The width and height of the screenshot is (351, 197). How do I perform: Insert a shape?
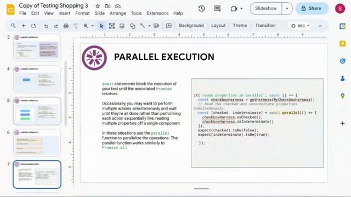point(132,26)
